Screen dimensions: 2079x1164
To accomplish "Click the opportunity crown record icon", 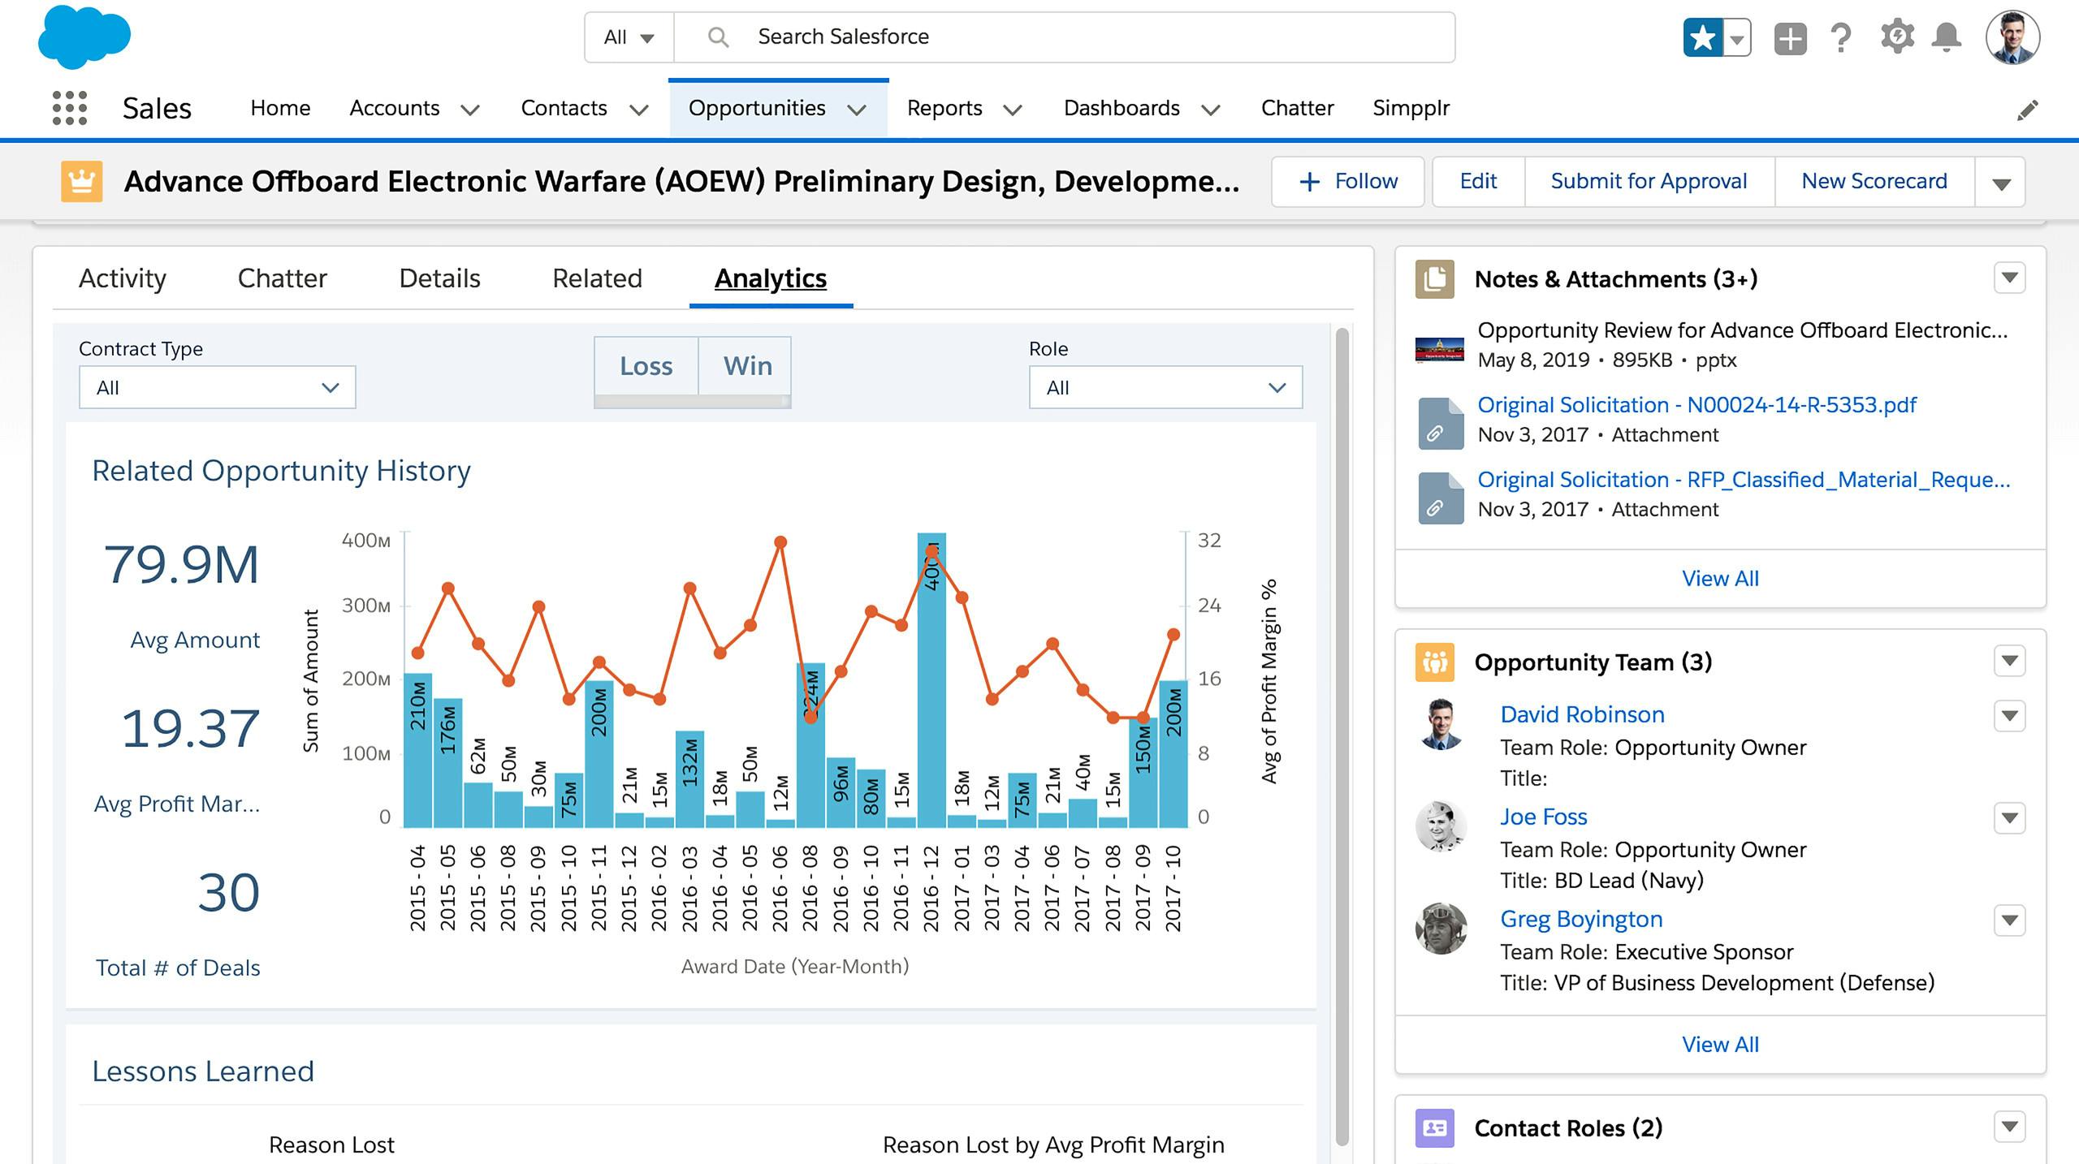I will click(82, 181).
